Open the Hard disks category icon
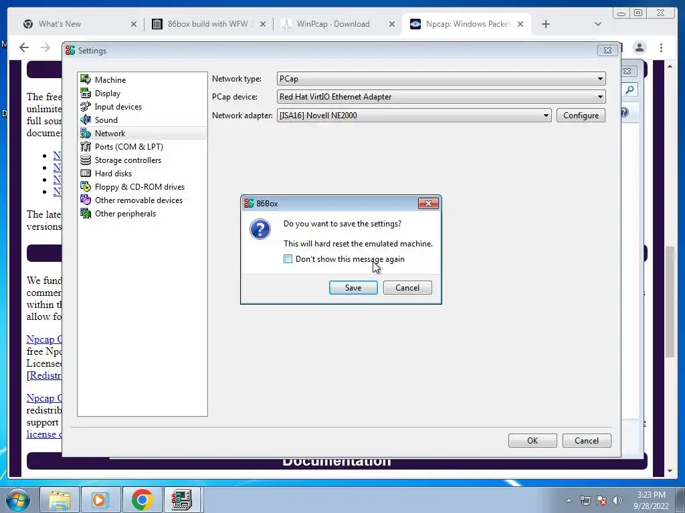 [x=86, y=173]
